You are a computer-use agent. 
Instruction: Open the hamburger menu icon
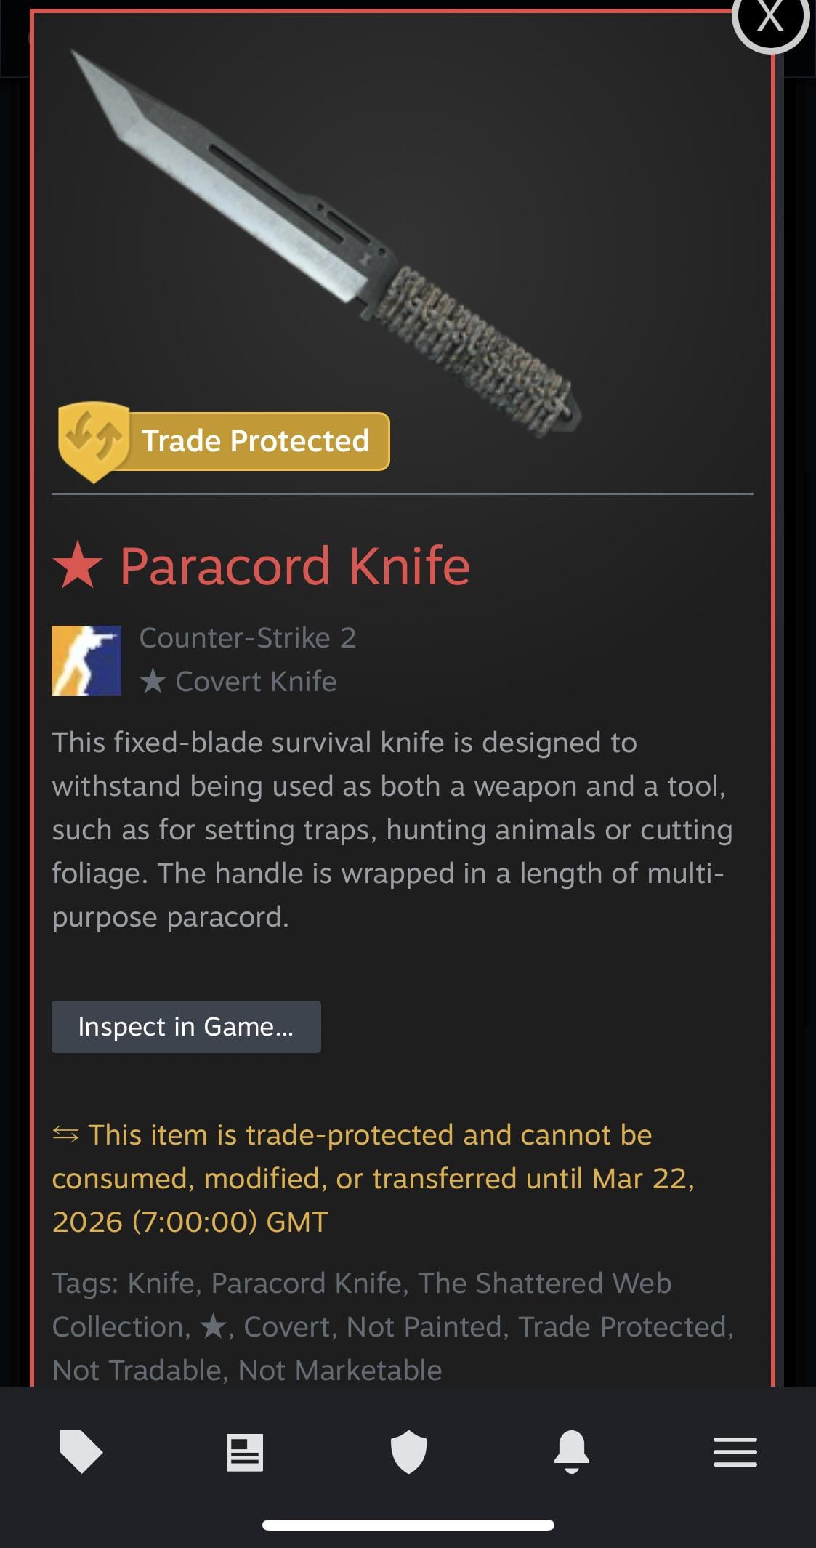point(735,1452)
